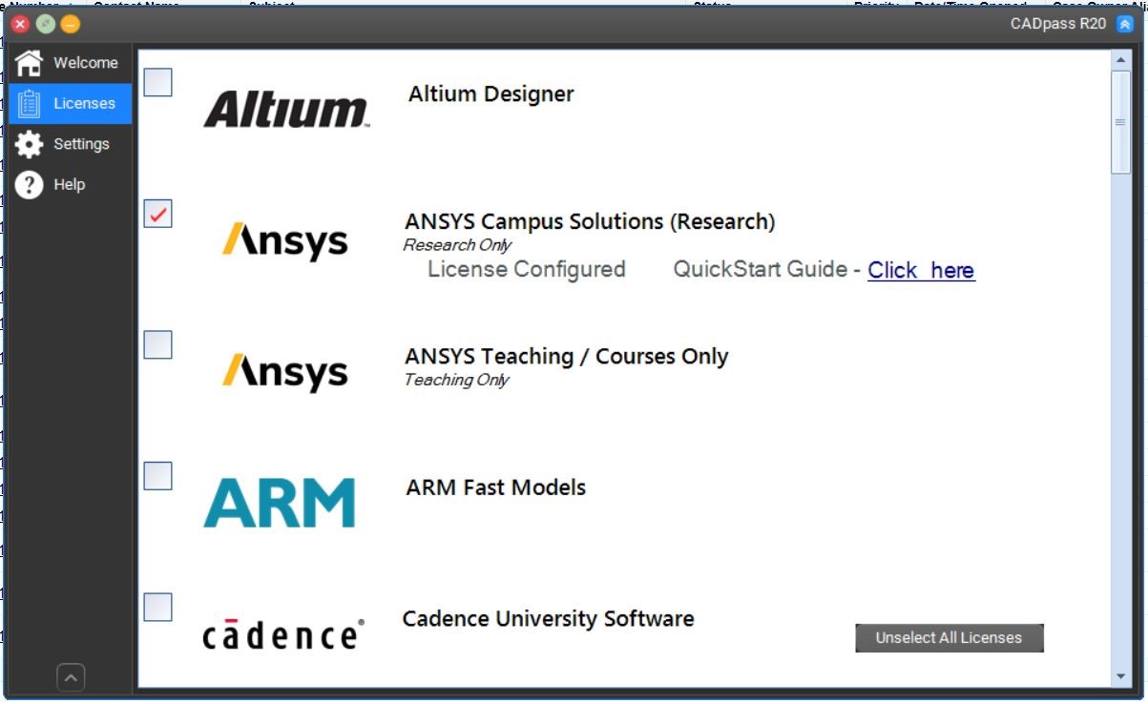This screenshot has height=704, width=1148.
Task: Click the scrollbar down arrow
Action: tap(1120, 677)
